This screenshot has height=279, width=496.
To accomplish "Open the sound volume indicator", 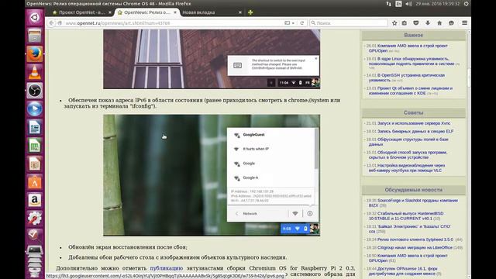I will [408, 4].
